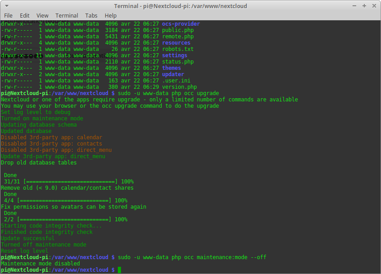This screenshot has width=381, height=274.
Task: Click the 'Reset log level' line
Action: pos(24,251)
